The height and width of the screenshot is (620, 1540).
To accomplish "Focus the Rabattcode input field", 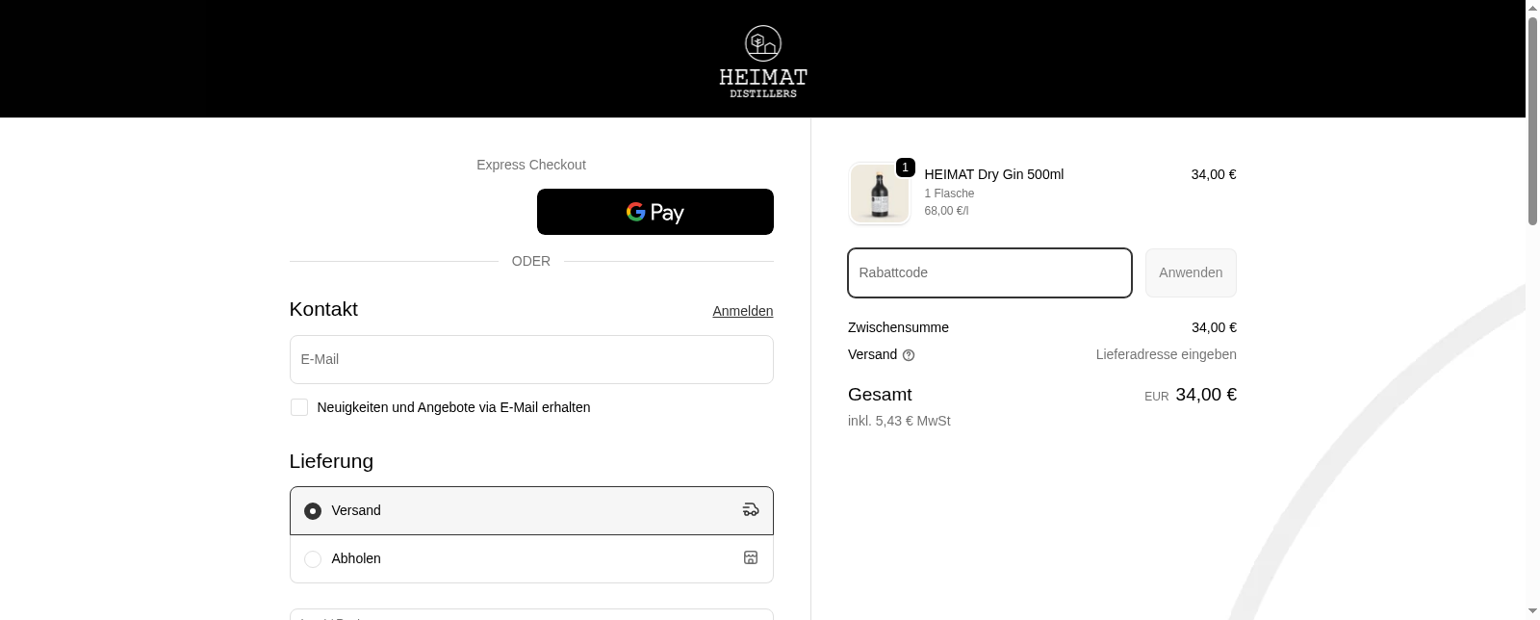I will pos(988,272).
